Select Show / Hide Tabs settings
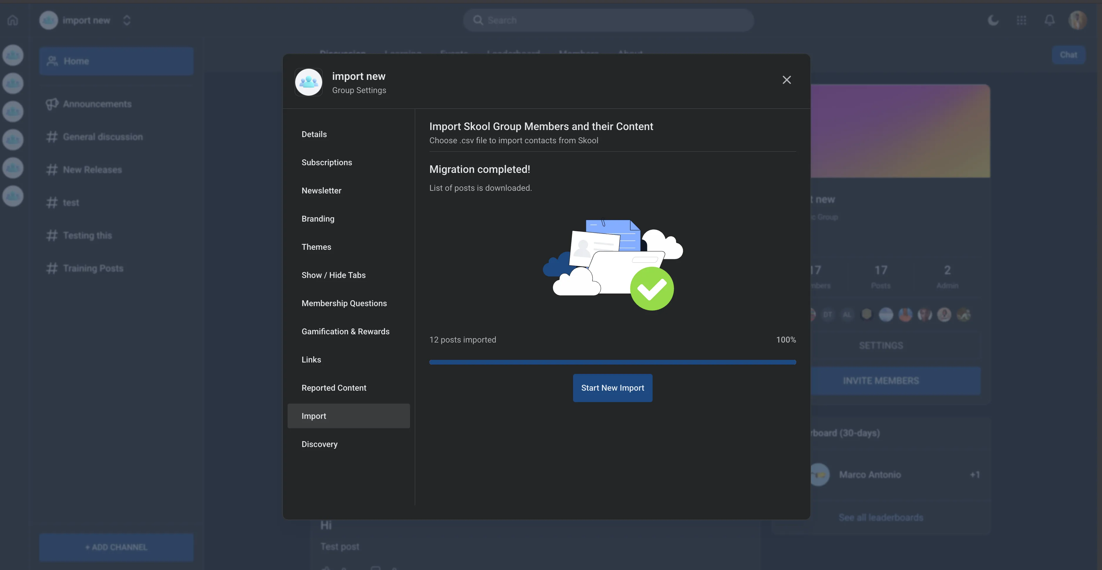The height and width of the screenshot is (570, 1102). point(333,275)
